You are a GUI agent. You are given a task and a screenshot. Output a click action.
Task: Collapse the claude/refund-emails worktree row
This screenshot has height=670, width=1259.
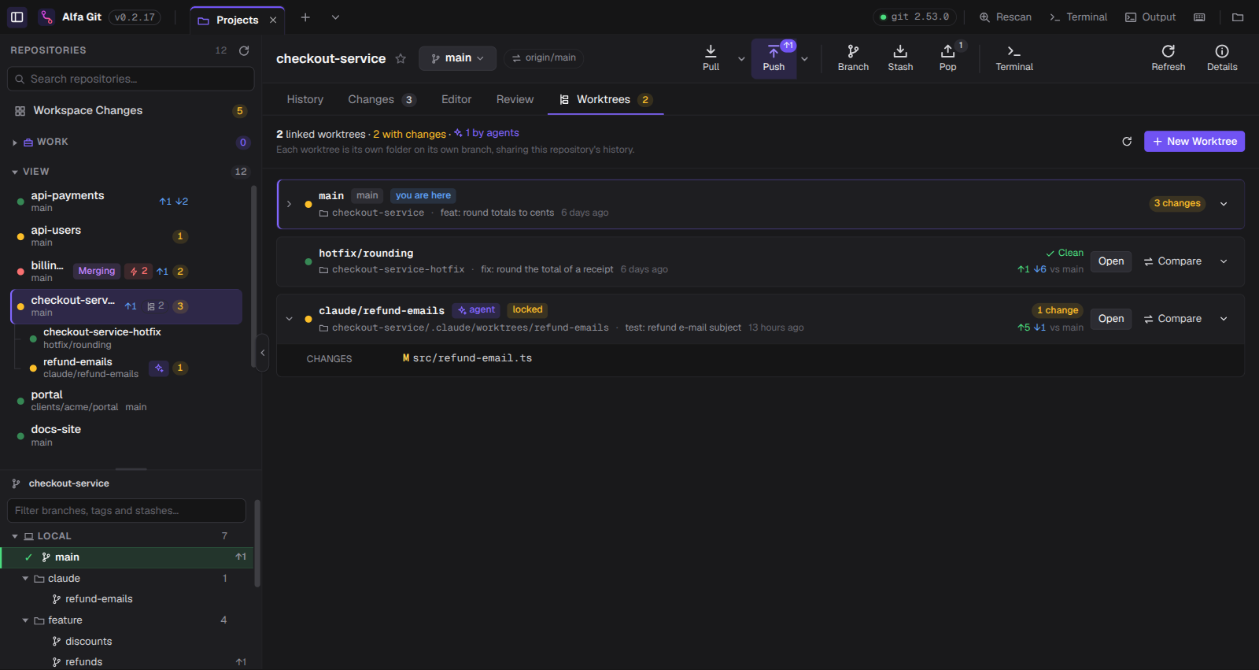click(289, 319)
